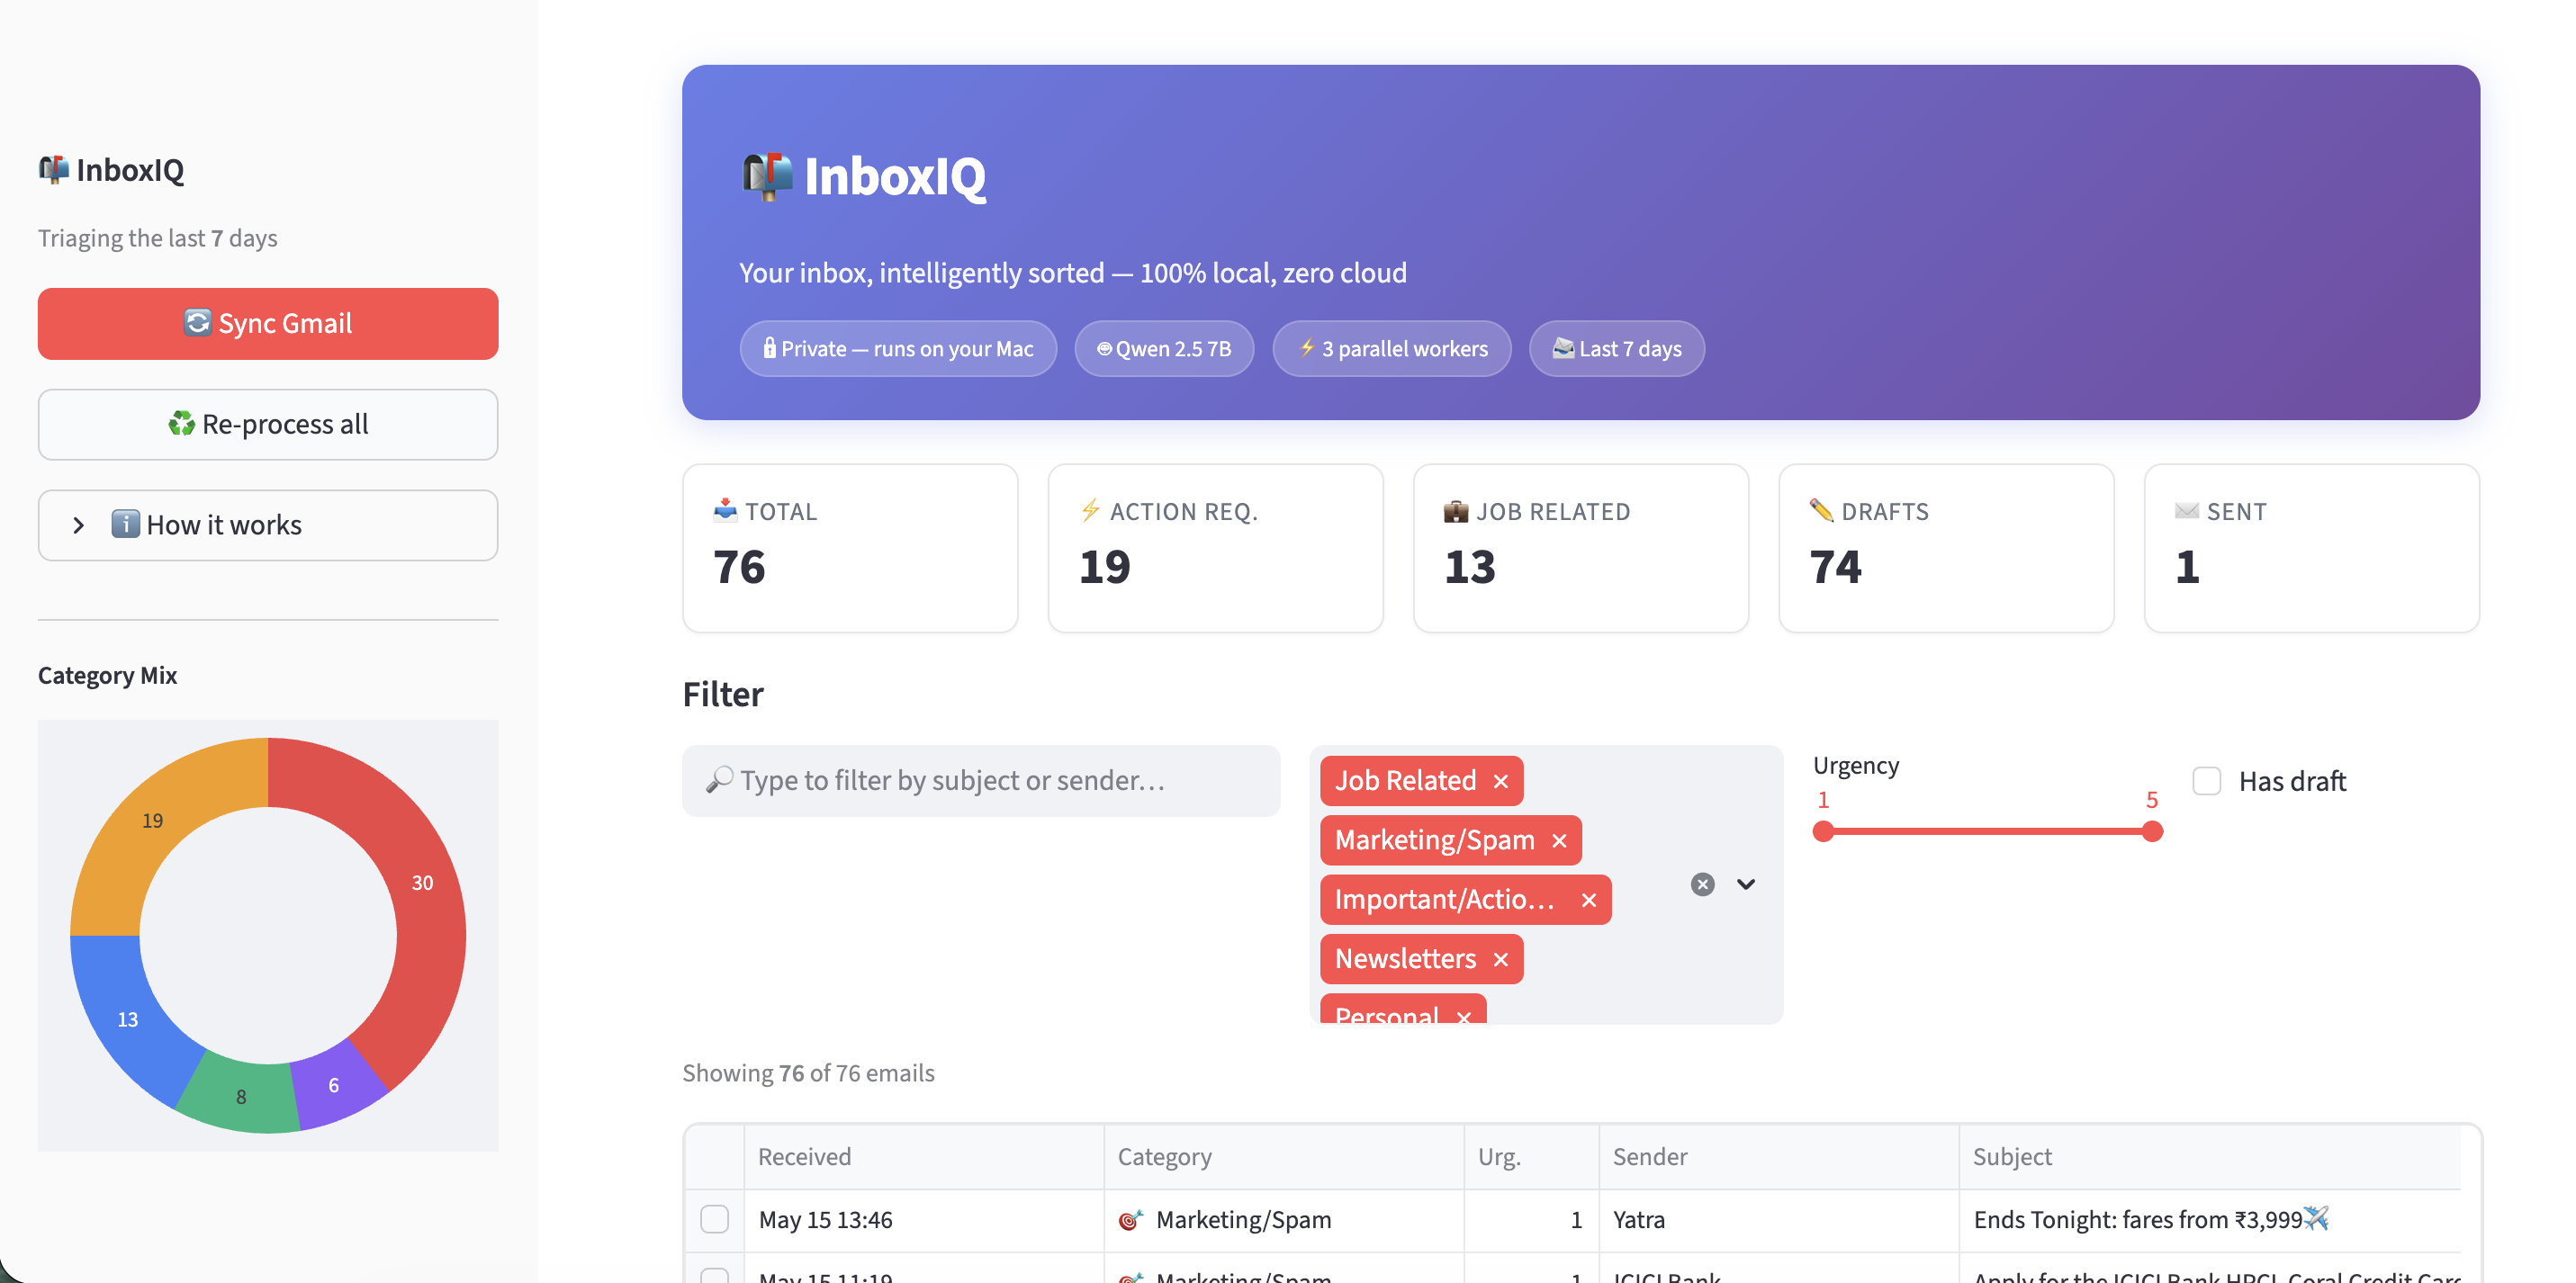This screenshot has height=1283, width=2576.
Task: Click the ACTION REQ. lightning icon
Action: click(x=1090, y=510)
